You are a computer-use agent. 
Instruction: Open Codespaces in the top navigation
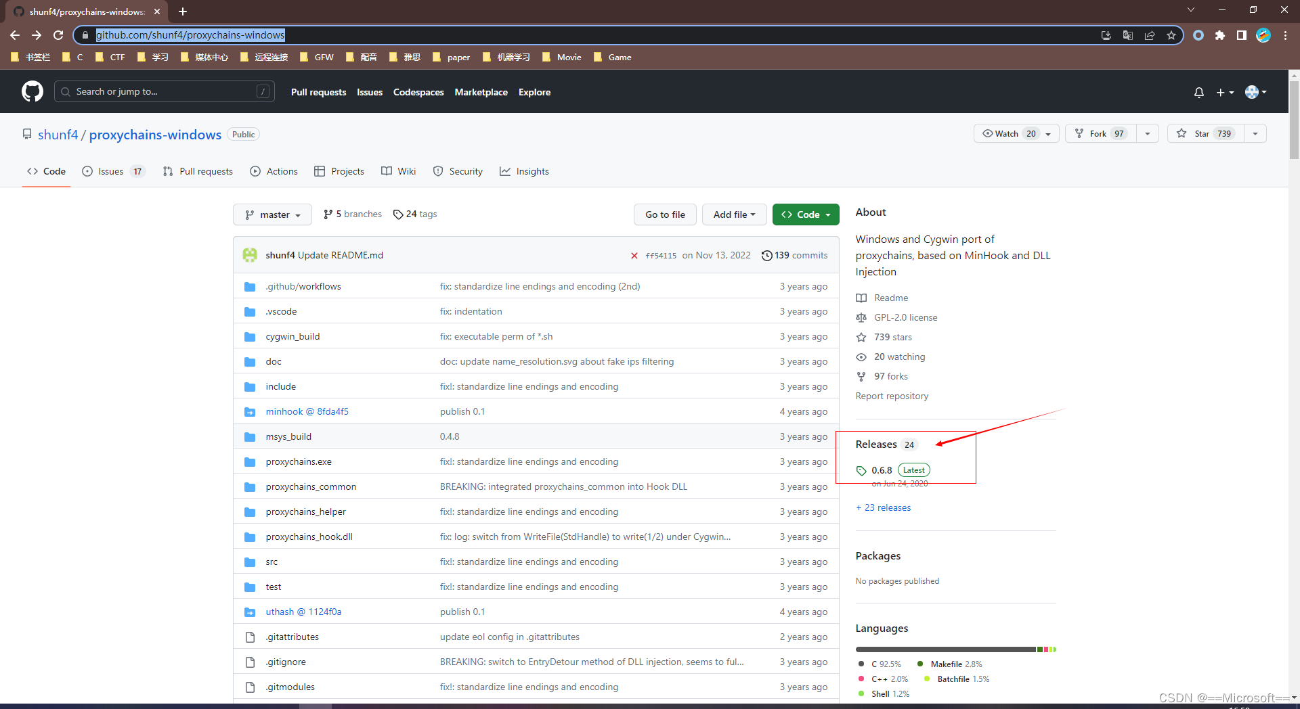pos(418,92)
